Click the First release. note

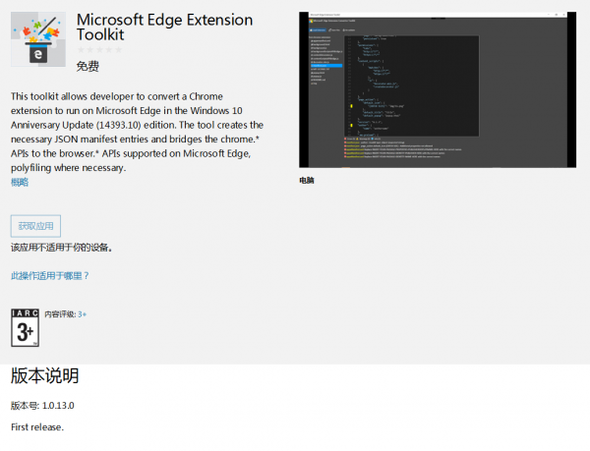[x=37, y=427]
